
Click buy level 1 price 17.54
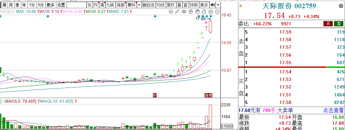coord(285,72)
